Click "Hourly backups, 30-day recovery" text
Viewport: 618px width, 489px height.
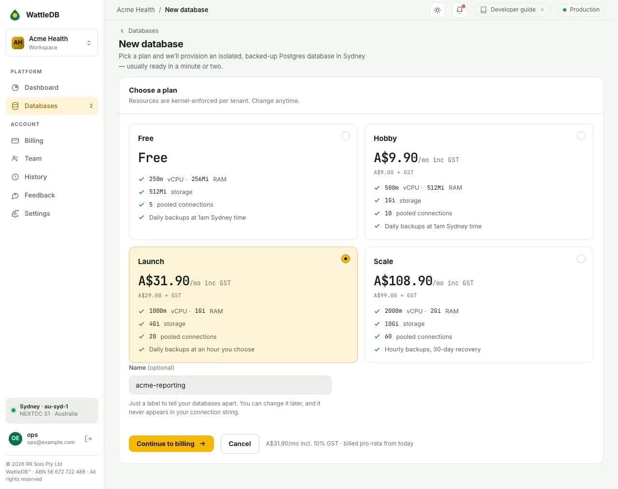(x=433, y=349)
